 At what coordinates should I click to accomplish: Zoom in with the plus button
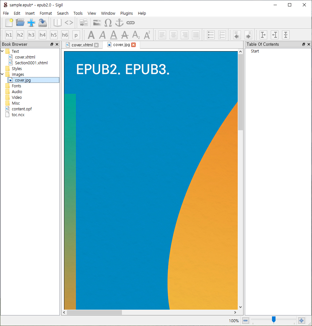tap(301, 320)
